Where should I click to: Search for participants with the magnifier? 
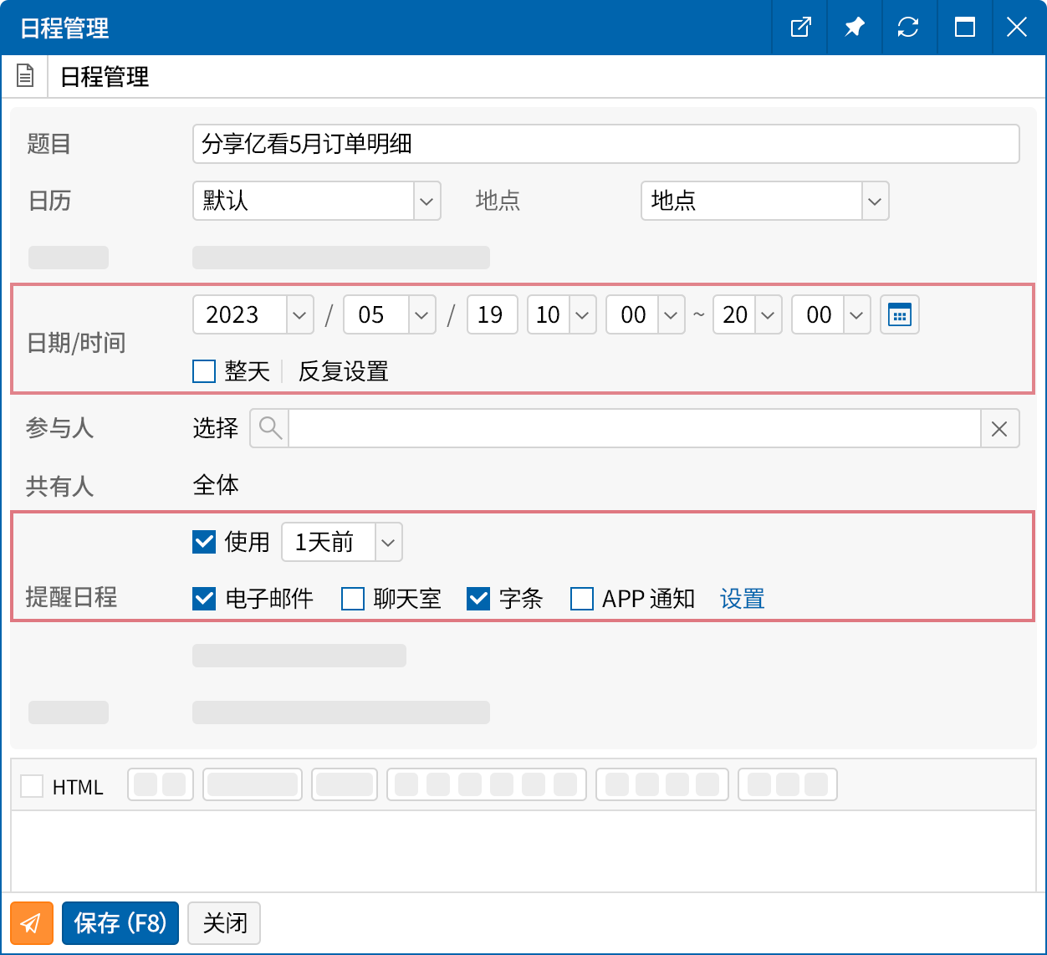pos(268,428)
